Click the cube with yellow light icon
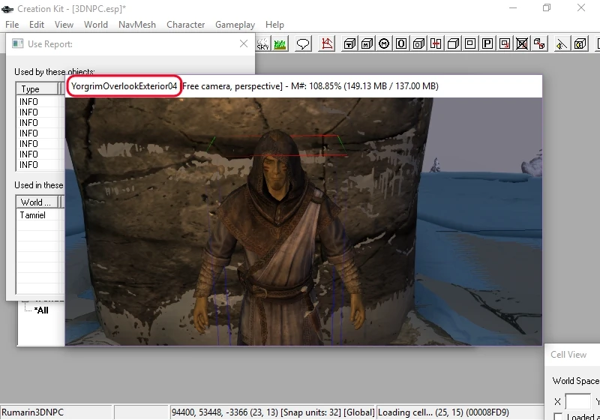This screenshot has width=600, height=420. coord(580,44)
